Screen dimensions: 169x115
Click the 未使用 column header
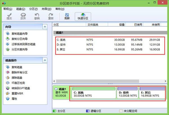pyautogui.click(x=152, y=25)
